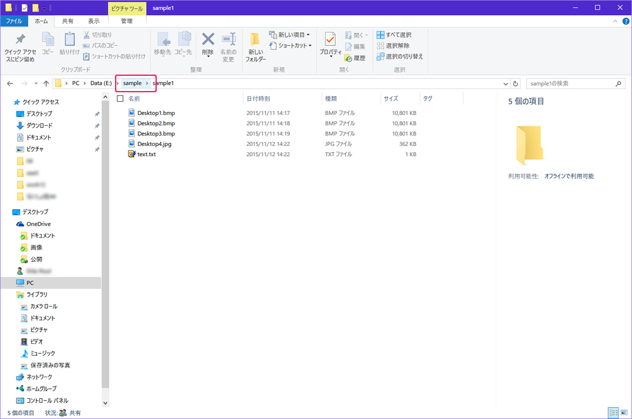Click the New Folder icon
632x419 pixels.
click(255, 39)
